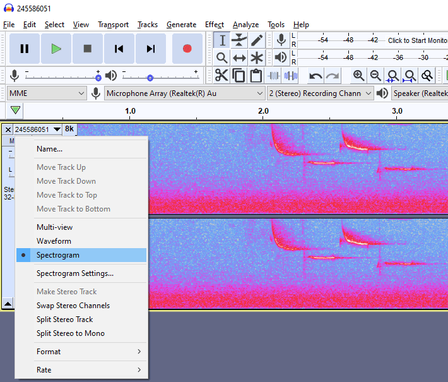Click the timeline ruler at 2.0

click(263, 111)
